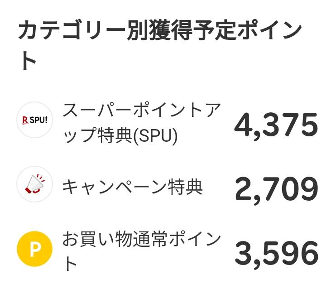
Task: Tap the SPU! text inside the logo
Action: (x=38, y=120)
